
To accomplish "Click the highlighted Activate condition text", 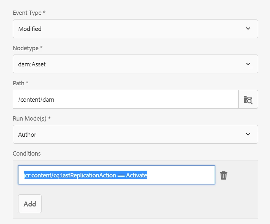I will pyautogui.click(x=136, y=175).
